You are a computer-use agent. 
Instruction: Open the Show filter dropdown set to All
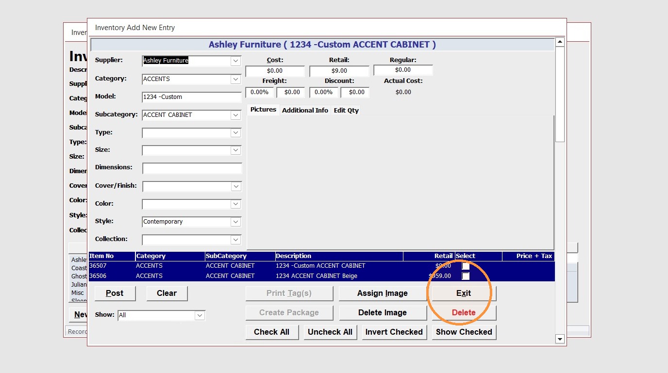(200, 315)
